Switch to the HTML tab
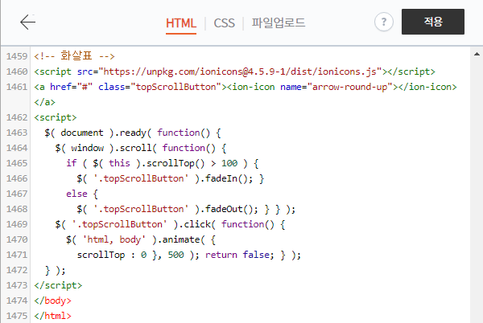Image resolution: width=483 pixels, height=323 pixels. pos(181,23)
